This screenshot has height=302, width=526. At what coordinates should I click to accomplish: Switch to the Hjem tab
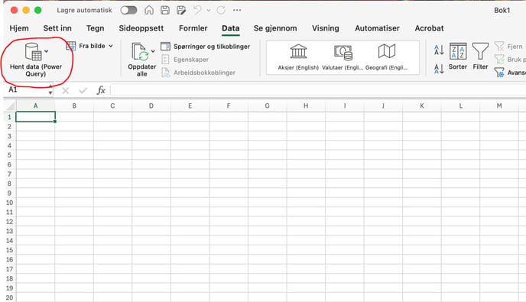coord(19,28)
